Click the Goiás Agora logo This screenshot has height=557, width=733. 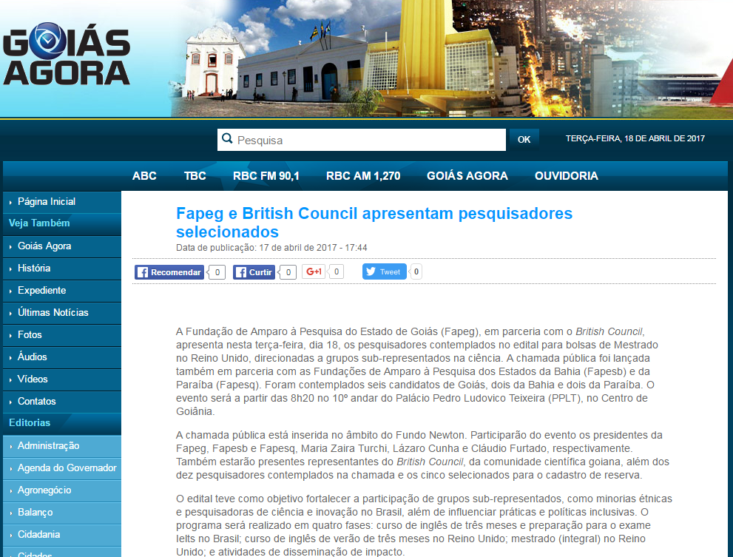tap(67, 58)
